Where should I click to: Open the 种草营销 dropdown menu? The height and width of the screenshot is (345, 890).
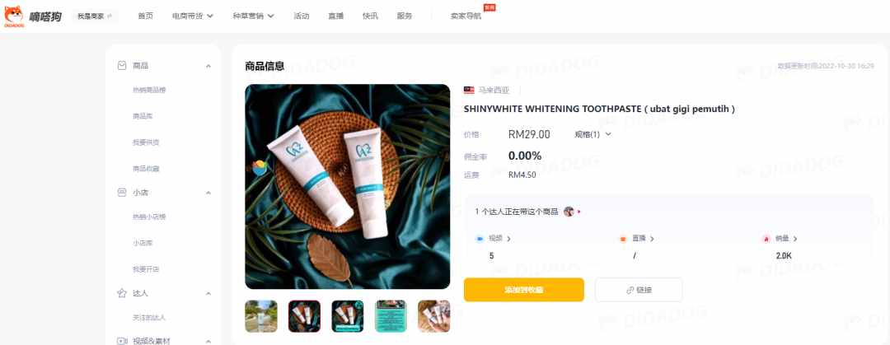[x=253, y=16]
